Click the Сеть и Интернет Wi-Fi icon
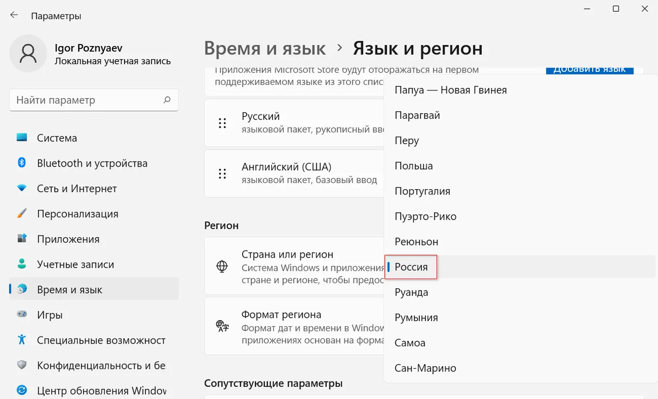The height and width of the screenshot is (399, 658). click(x=22, y=188)
